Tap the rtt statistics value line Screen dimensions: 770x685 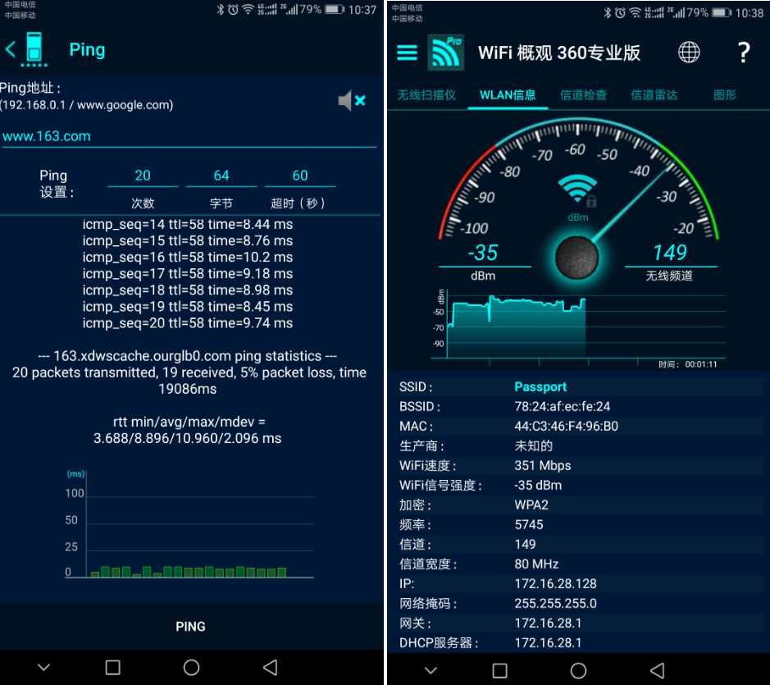(x=188, y=438)
